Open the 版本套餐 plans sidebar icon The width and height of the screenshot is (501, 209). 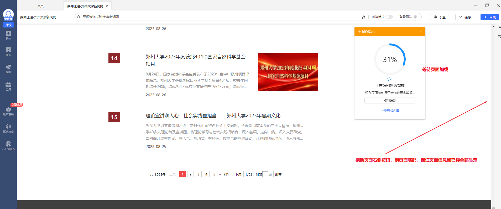(8, 111)
